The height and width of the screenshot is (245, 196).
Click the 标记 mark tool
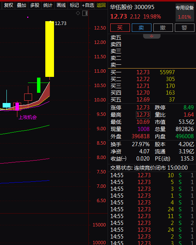74,5
